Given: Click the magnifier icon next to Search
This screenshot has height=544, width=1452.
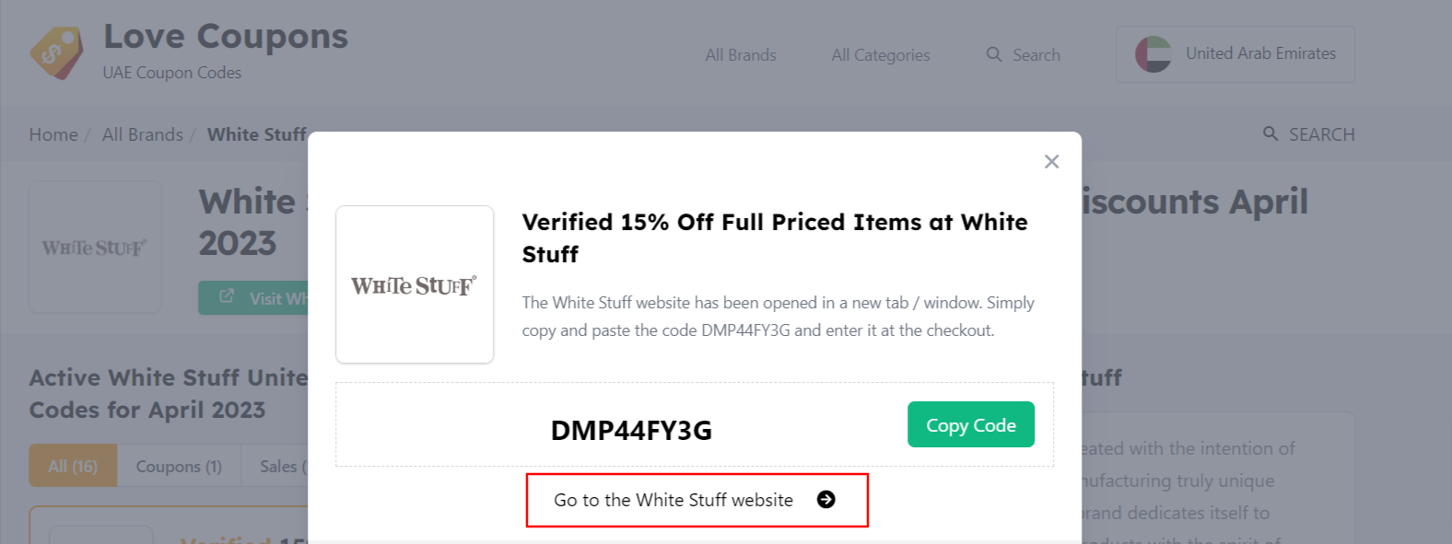Looking at the screenshot, I should point(993,54).
